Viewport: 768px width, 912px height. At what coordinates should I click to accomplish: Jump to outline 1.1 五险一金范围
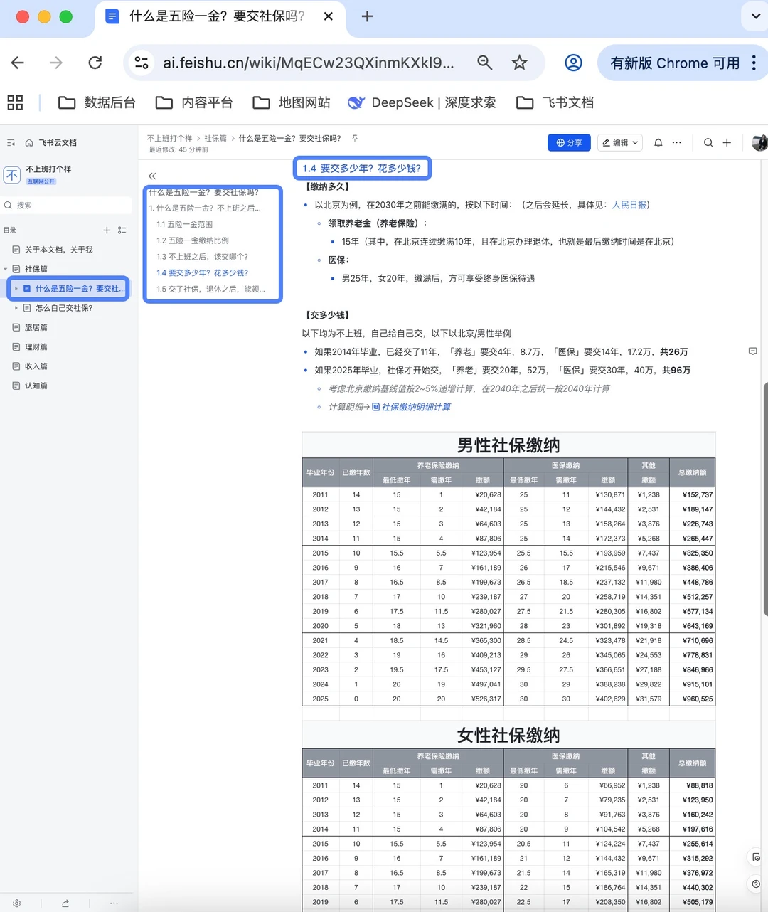[x=185, y=224]
